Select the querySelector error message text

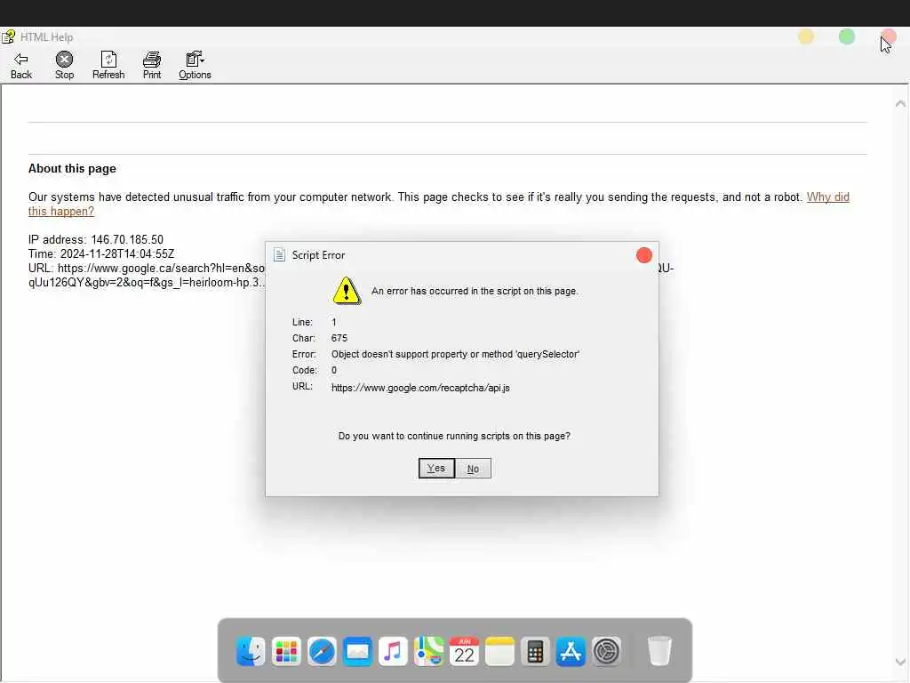[x=455, y=354]
